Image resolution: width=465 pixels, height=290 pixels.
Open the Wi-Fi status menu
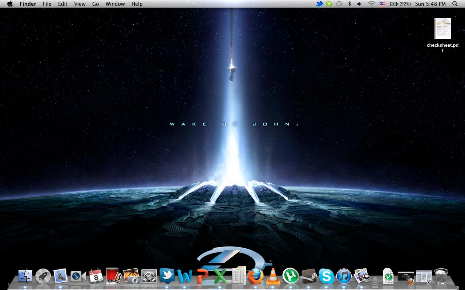(371, 4)
